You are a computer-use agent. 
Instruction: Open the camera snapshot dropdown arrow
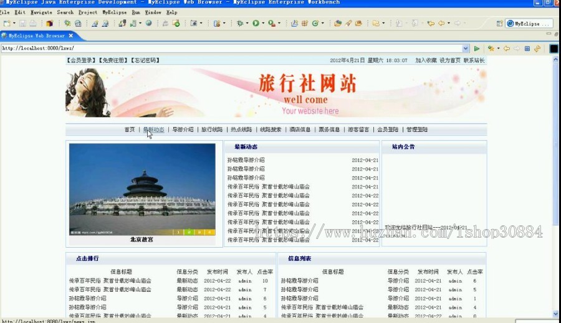pyautogui.click(x=201, y=24)
